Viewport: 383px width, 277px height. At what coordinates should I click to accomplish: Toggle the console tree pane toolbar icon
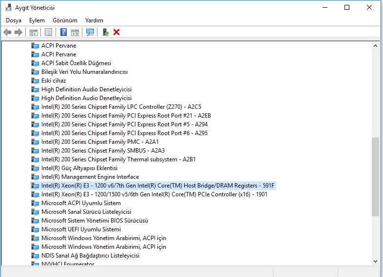[x=34, y=32]
